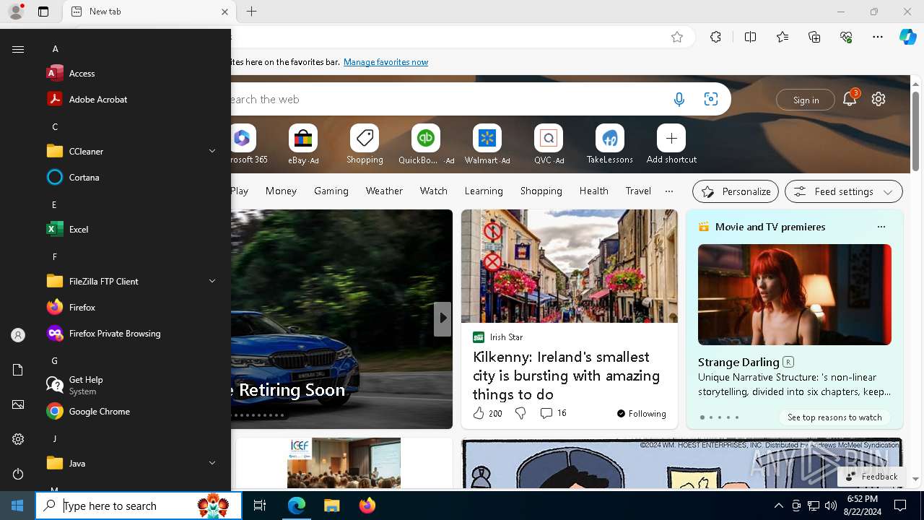Open Pictures from Start sidebar
The width and height of the screenshot is (924, 520).
tap(18, 404)
